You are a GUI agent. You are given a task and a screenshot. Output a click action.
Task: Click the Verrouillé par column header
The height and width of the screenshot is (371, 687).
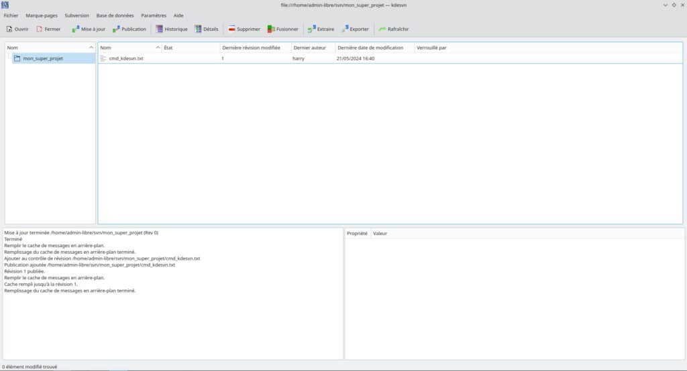pos(431,48)
